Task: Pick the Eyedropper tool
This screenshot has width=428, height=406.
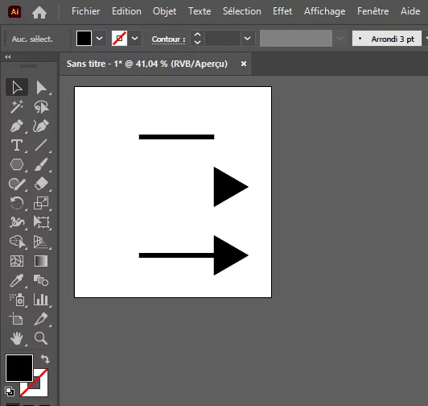Action: 17,280
